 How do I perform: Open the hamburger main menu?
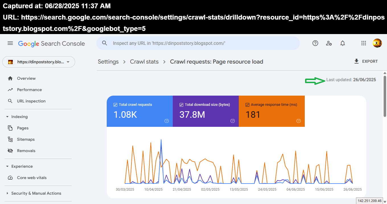[10, 43]
